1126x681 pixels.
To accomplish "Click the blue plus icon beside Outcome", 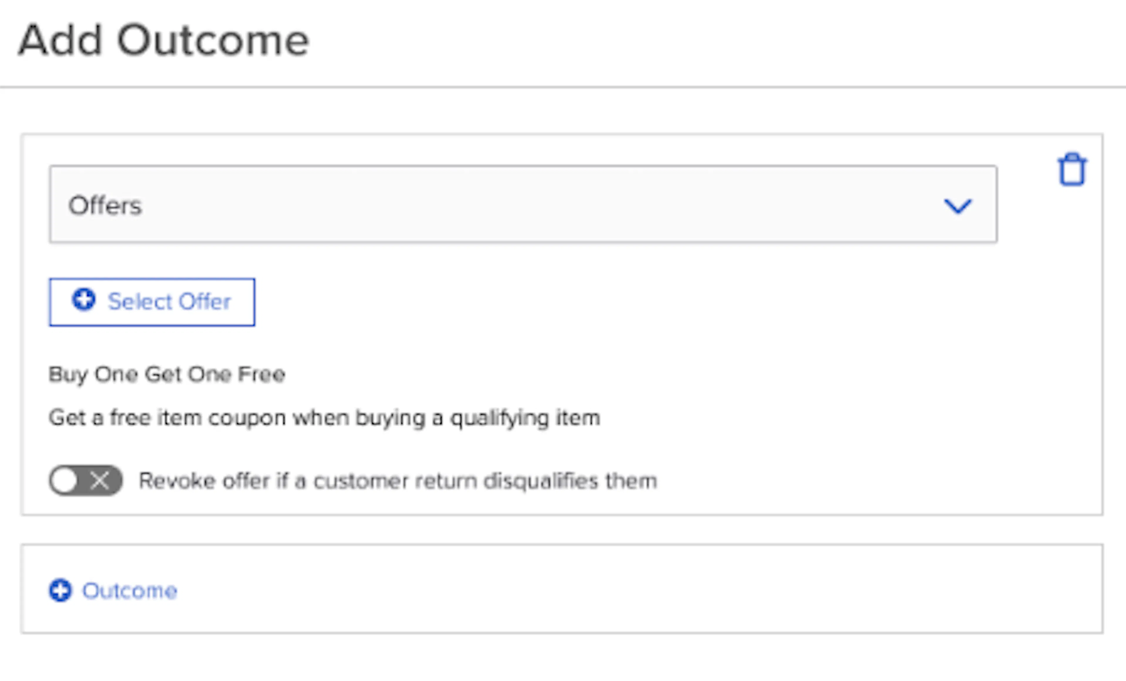I will 60,590.
